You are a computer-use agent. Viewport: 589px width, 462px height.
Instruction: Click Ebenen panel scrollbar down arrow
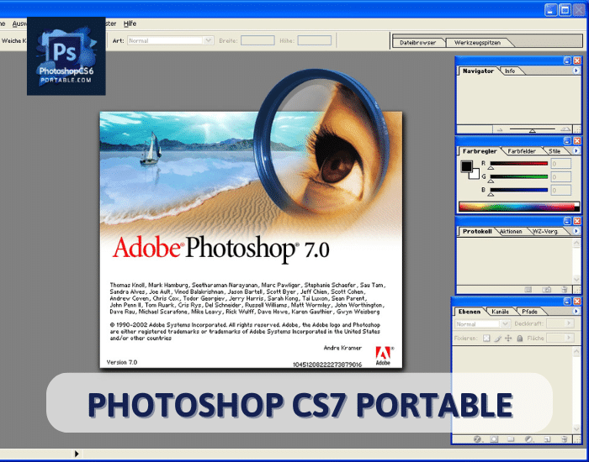576,428
